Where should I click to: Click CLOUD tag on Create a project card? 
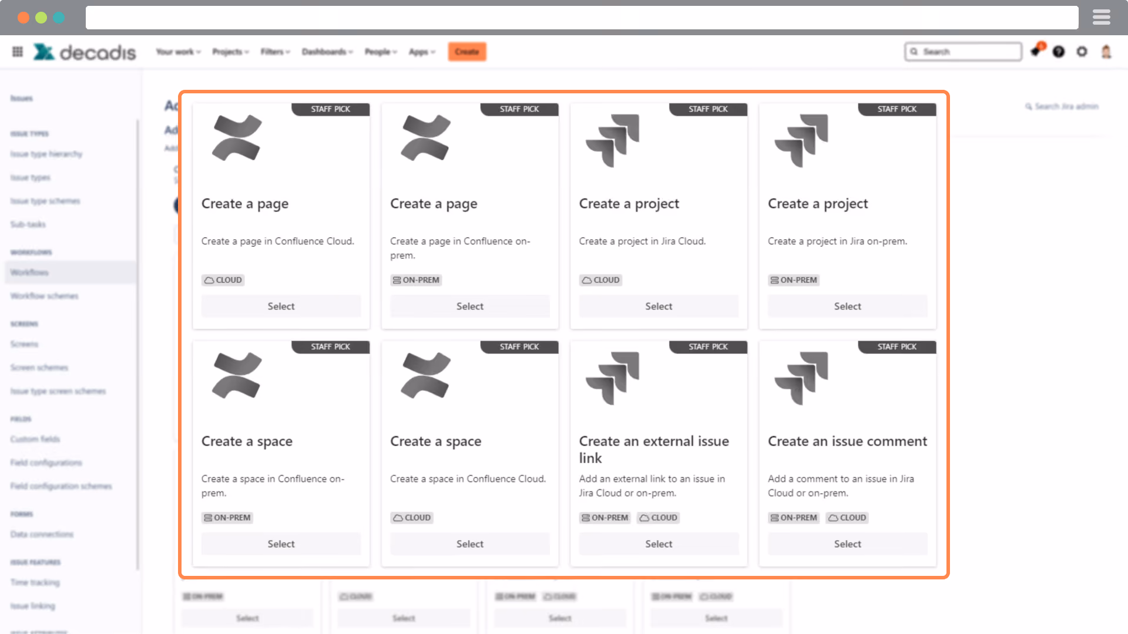point(600,280)
